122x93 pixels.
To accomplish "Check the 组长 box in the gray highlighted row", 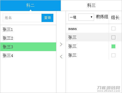I will 113,37.
